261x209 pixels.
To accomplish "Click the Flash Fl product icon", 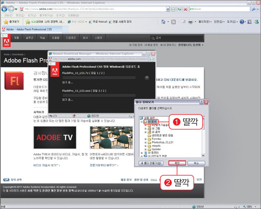I will pyautogui.click(x=14, y=81).
